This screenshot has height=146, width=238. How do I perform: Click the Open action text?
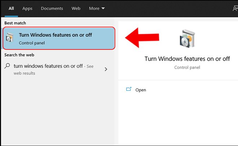point(141,90)
